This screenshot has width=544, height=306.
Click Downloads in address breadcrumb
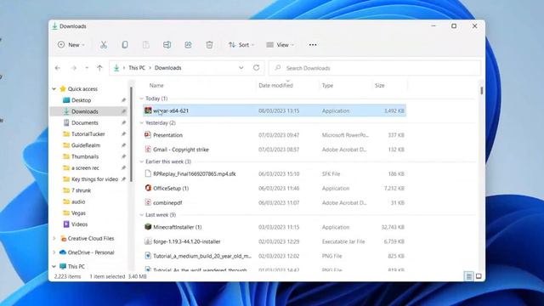168,68
